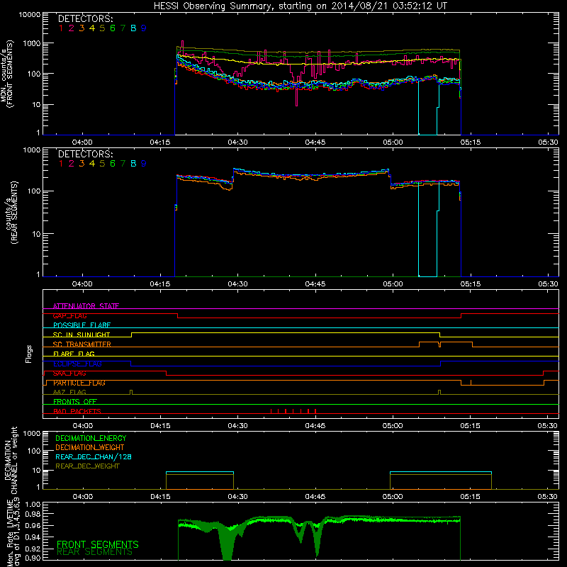Pick detector 9 legend number in rear segments panel
Screen dimensions: 567x567
[144, 164]
